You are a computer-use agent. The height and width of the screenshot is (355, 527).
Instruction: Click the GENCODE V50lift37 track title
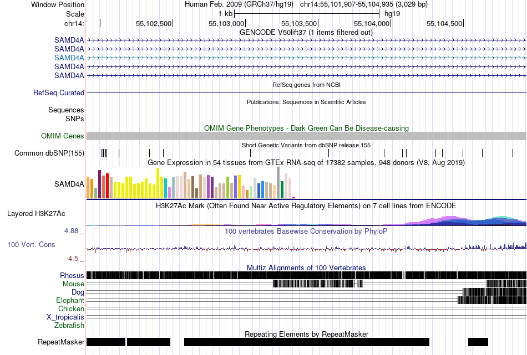click(x=306, y=33)
